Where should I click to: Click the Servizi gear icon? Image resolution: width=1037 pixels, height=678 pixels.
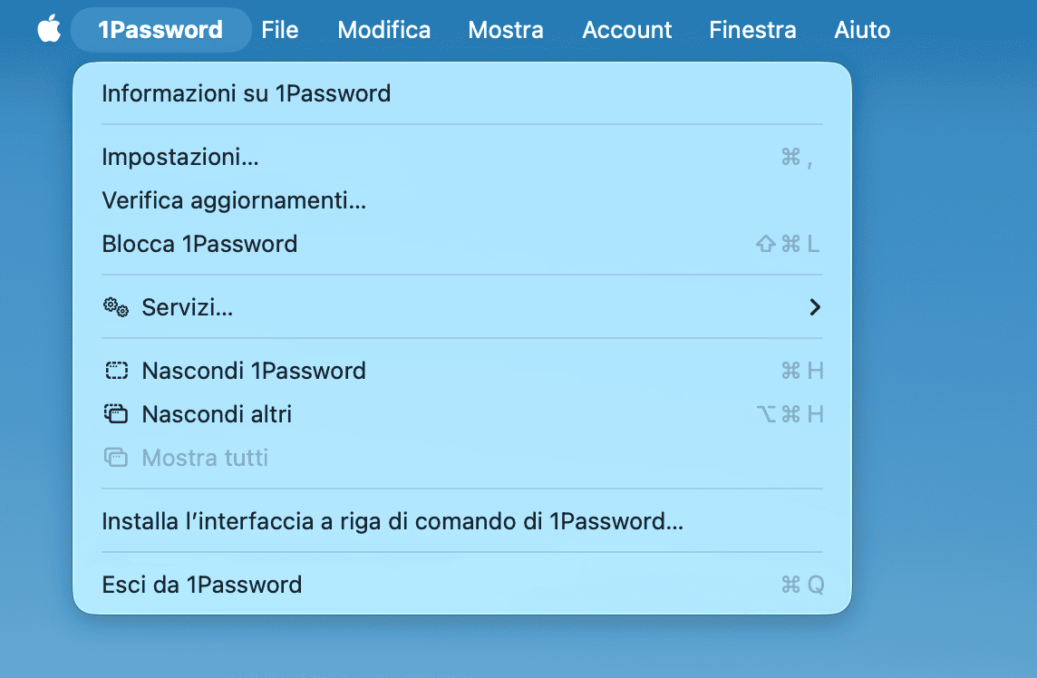(115, 307)
